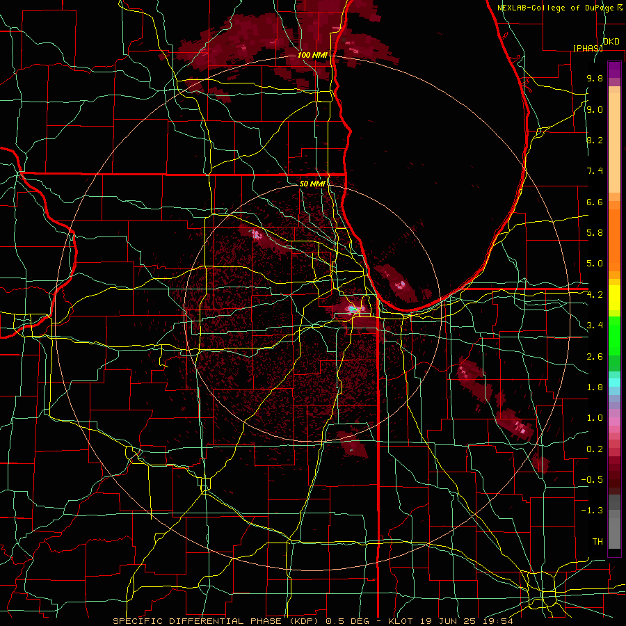Click the 100 NMI range ring label
The width and height of the screenshot is (626, 626).
(x=312, y=55)
